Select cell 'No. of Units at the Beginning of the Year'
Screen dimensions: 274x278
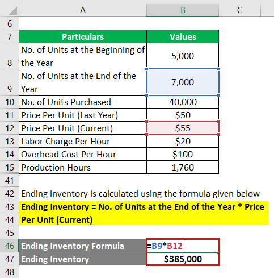(83, 56)
